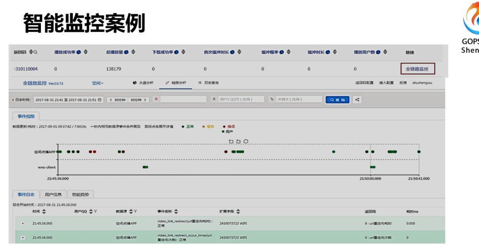Click the calendar icon in 日志时段 field
Viewport: 479px width, 252px height.
(99, 99)
